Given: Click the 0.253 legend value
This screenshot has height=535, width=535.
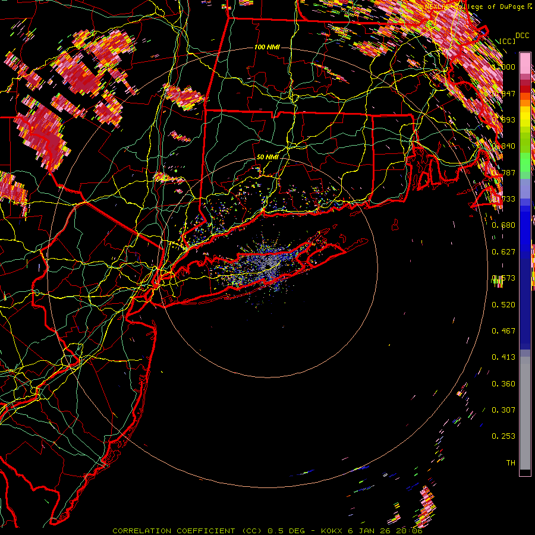Looking at the screenshot, I should tap(503, 436).
